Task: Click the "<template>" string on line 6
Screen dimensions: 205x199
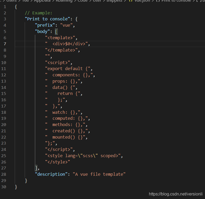Action: click(x=60, y=38)
